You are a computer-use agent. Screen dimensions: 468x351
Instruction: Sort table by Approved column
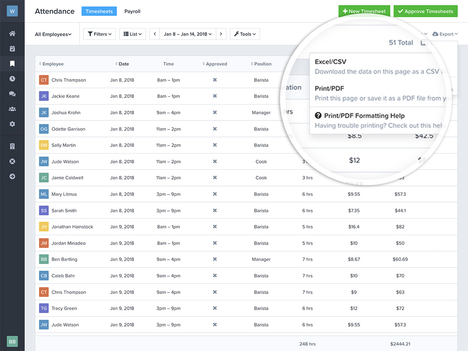(214, 64)
